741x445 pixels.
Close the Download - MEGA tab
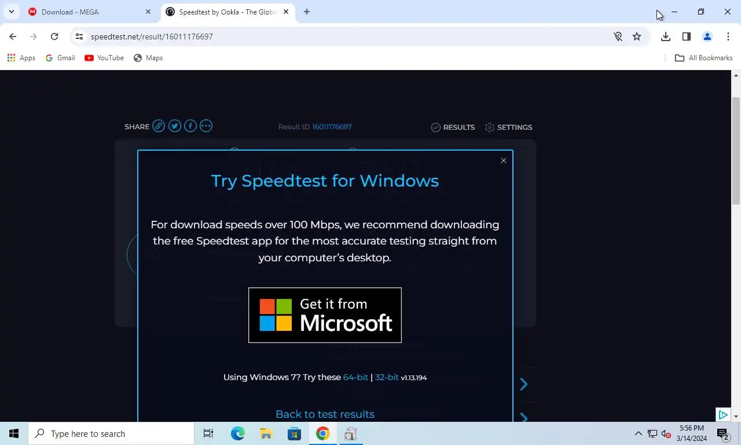coord(148,12)
